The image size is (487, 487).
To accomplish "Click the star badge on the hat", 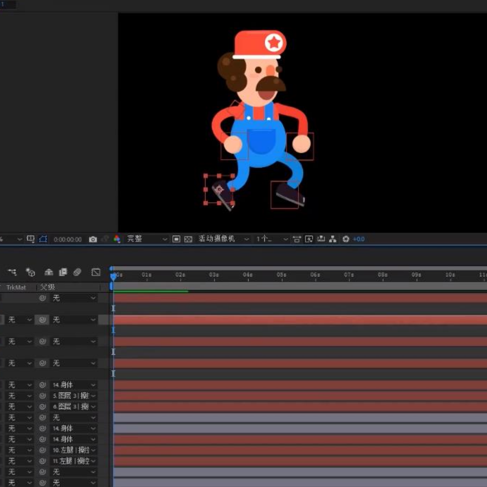I will click(x=274, y=43).
